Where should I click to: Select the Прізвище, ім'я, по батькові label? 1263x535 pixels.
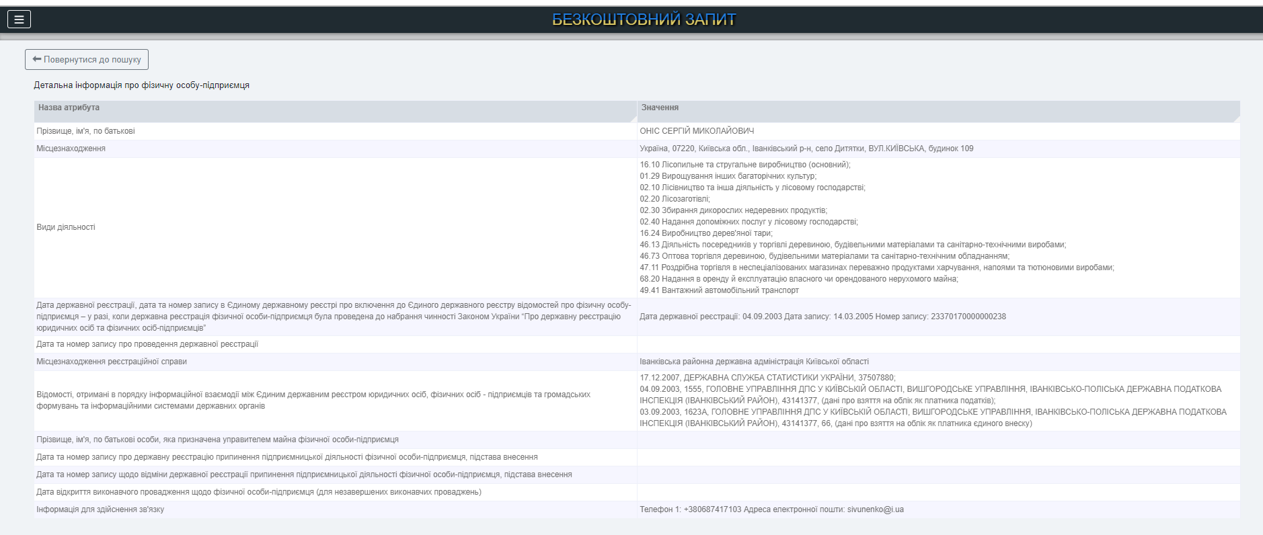coord(85,131)
